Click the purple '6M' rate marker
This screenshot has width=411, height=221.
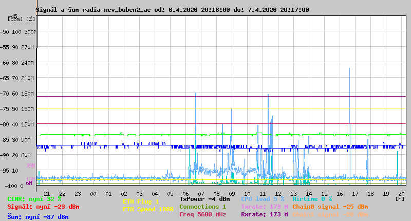point(29,183)
